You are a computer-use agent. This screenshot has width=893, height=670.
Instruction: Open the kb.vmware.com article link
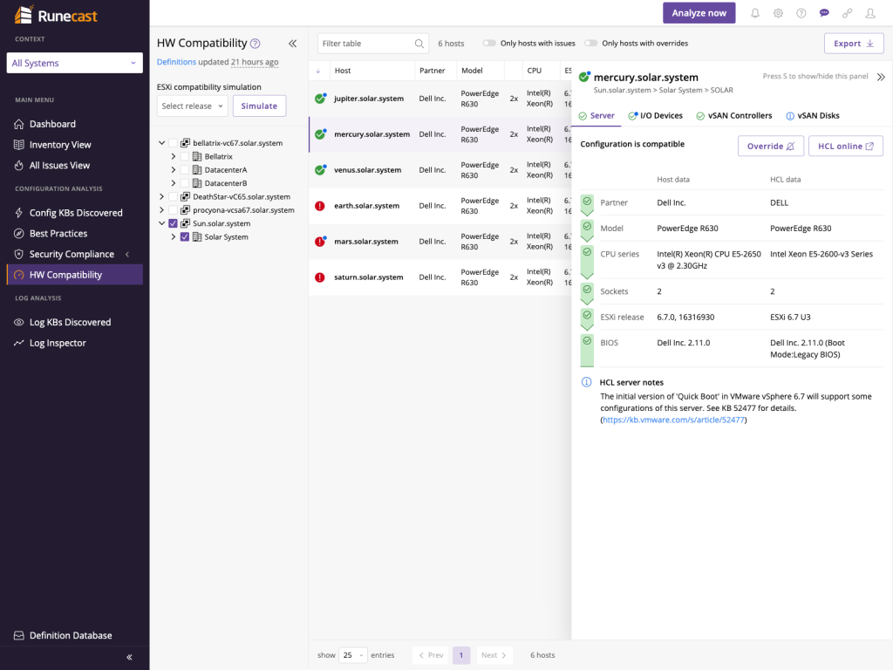(x=673, y=420)
